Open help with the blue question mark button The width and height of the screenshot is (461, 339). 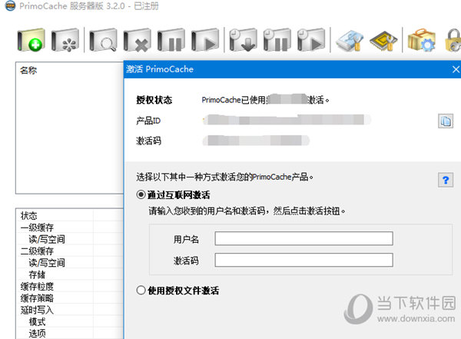[446, 180]
